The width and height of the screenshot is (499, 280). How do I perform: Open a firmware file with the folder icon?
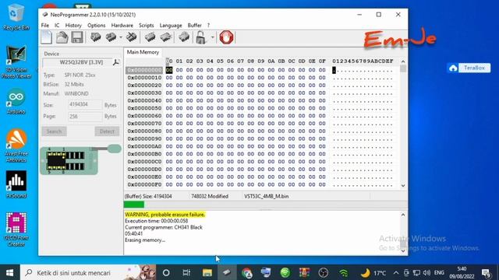pyautogui.click(x=62, y=37)
